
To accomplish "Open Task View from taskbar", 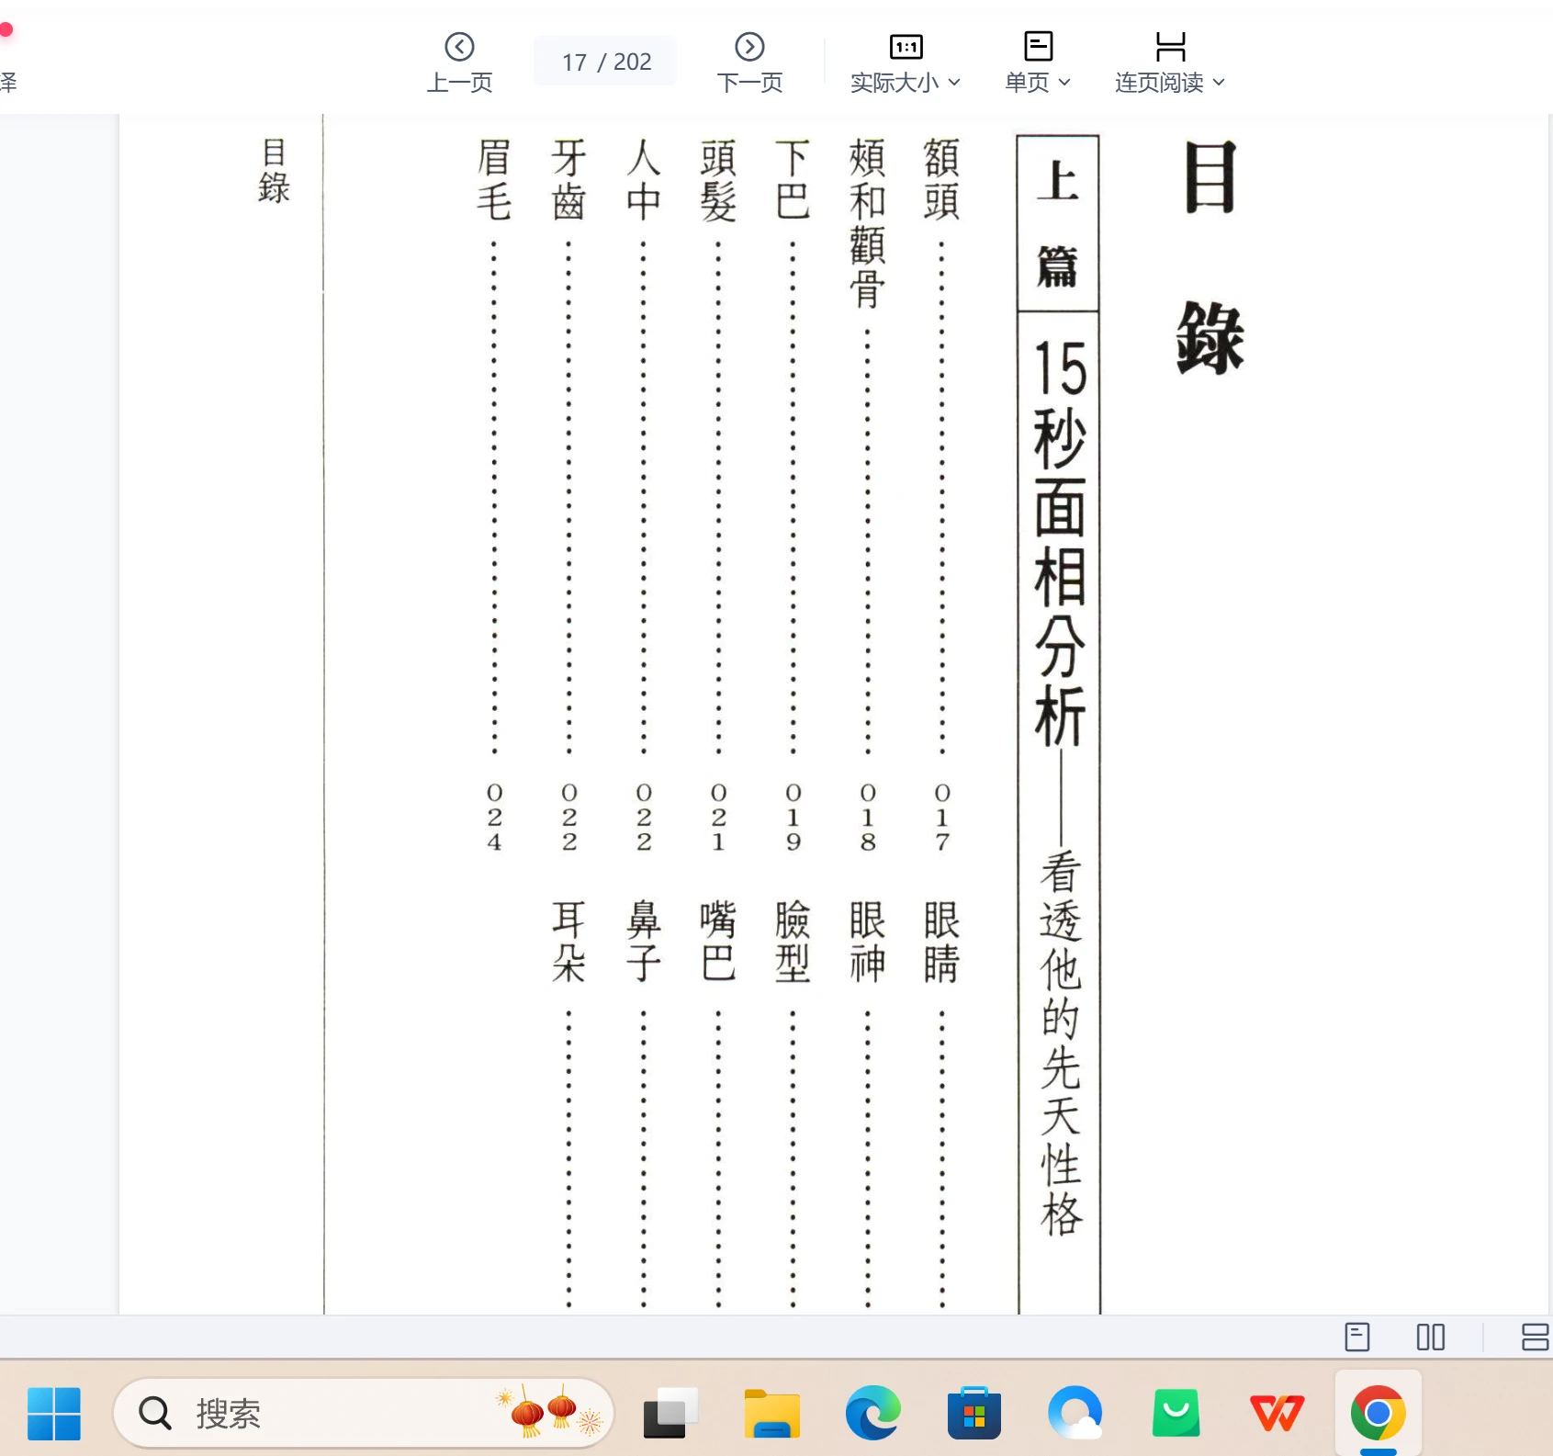I will [x=670, y=1413].
